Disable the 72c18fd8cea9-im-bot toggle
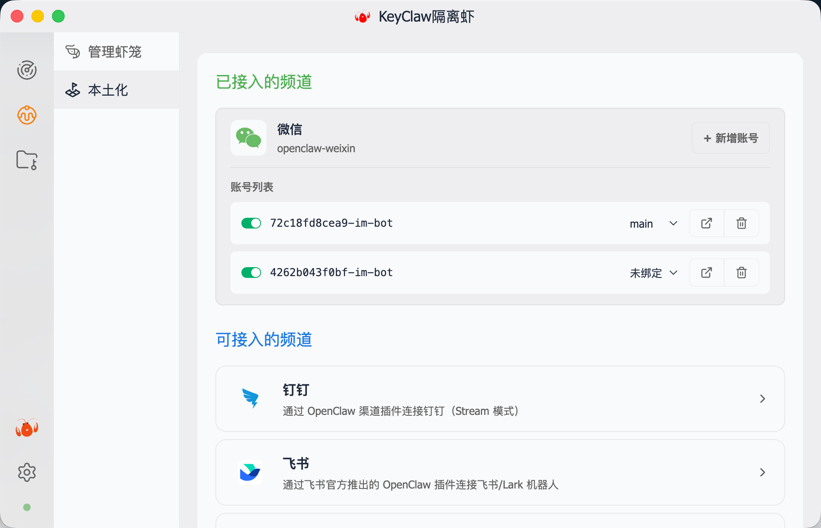Screen dimensions: 821x528 (251, 223)
